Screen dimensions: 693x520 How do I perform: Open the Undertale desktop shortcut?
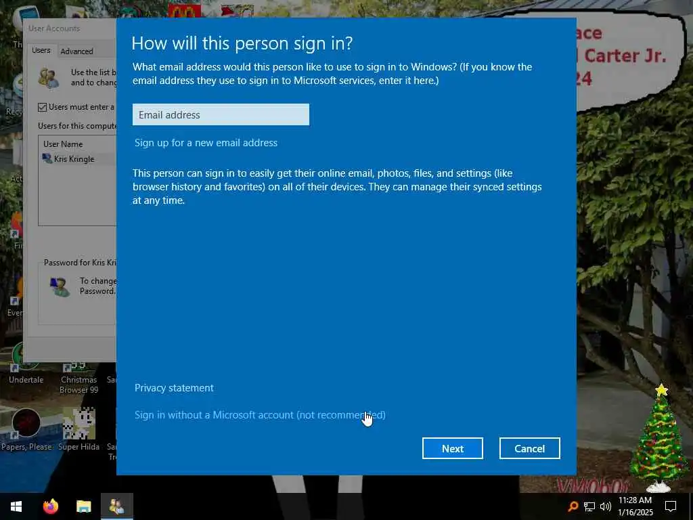(26, 365)
